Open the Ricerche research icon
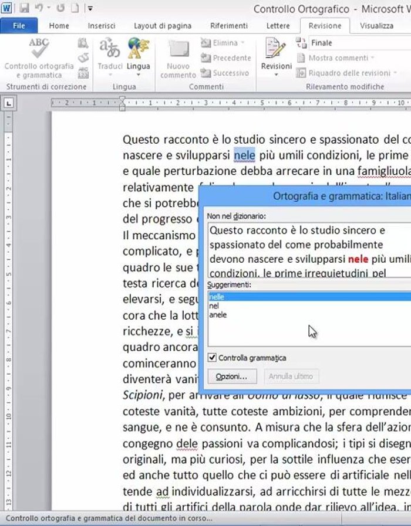The width and height of the screenshot is (411, 526). pyautogui.click(x=83, y=43)
